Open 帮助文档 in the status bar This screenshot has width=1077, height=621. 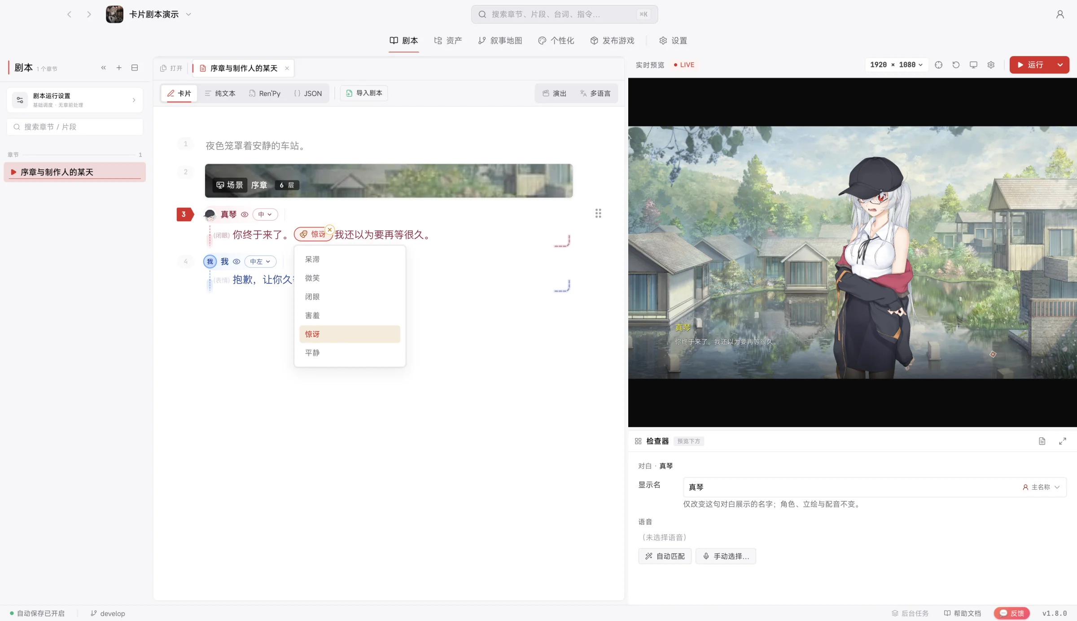963,613
